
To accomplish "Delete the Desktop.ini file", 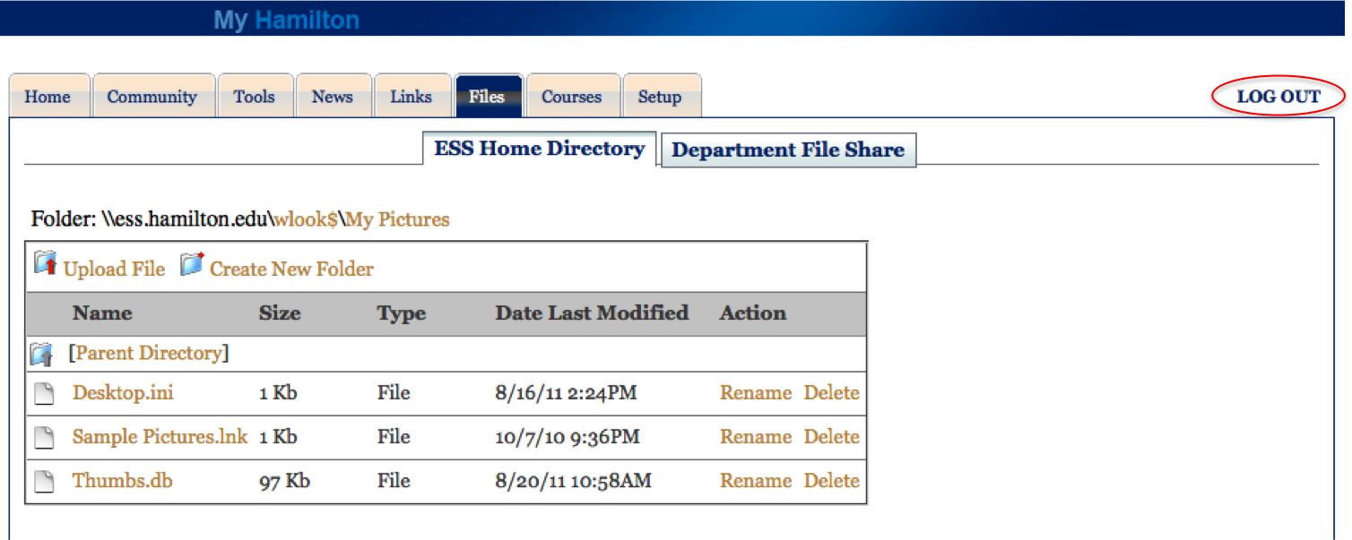I will [831, 393].
